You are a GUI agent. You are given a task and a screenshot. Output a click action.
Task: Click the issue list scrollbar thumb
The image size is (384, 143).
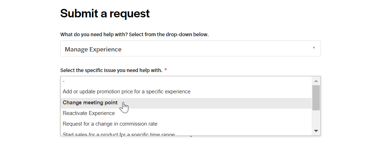(x=316, y=98)
